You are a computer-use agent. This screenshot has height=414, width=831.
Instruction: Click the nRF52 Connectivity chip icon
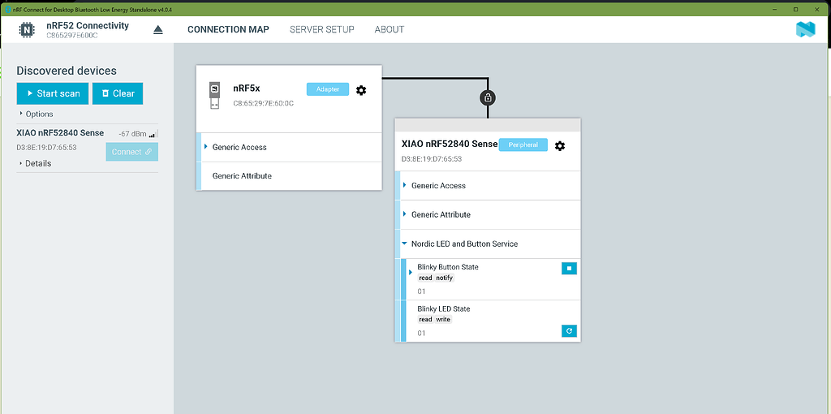(x=28, y=30)
